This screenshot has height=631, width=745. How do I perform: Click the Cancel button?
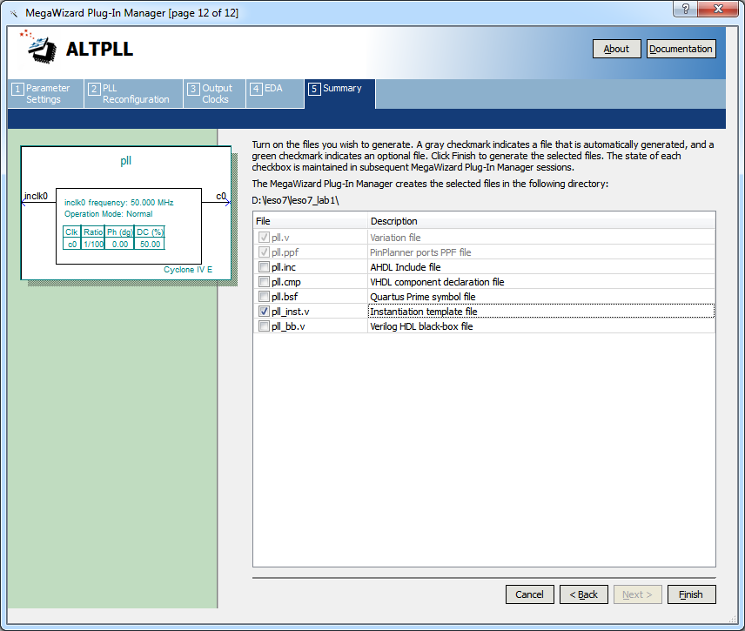529,594
